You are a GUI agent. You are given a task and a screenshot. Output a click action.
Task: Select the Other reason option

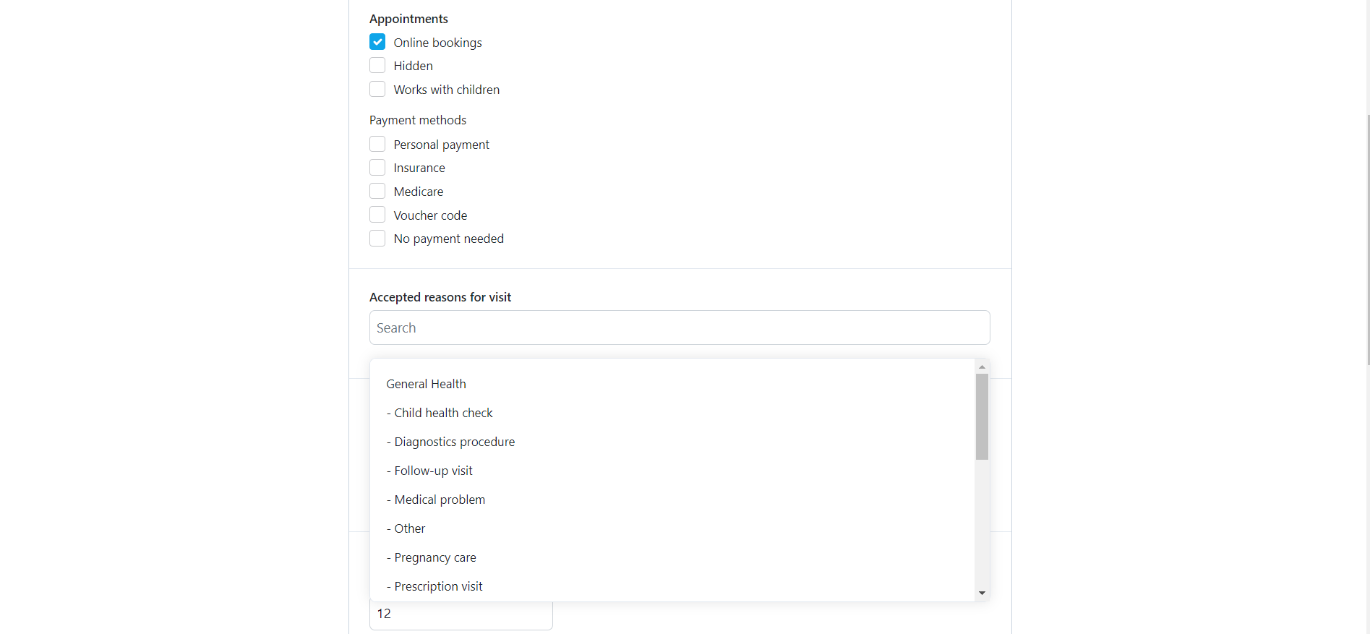[x=672, y=528]
